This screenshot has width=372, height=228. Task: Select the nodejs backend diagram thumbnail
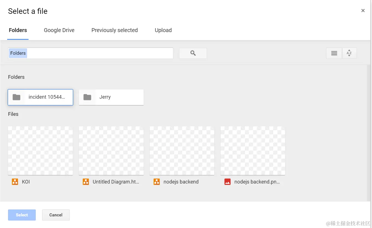tap(182, 151)
